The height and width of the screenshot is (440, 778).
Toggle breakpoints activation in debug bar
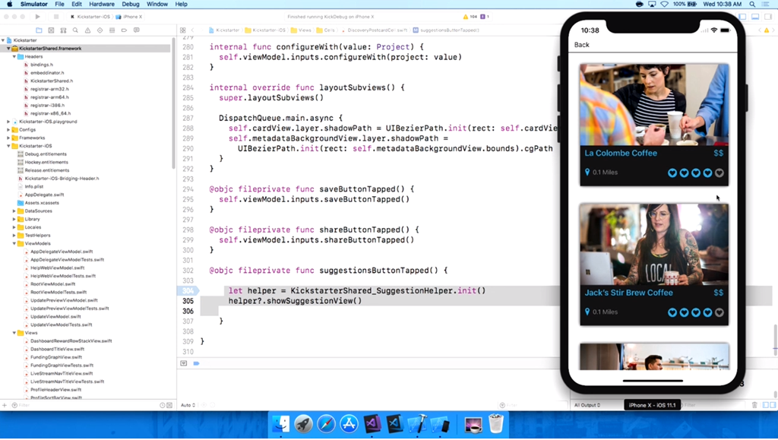197,363
